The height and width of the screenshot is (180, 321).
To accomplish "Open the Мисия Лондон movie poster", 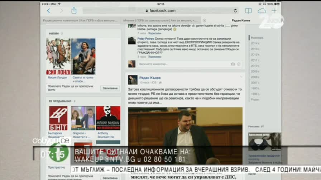I will [x=58, y=56].
